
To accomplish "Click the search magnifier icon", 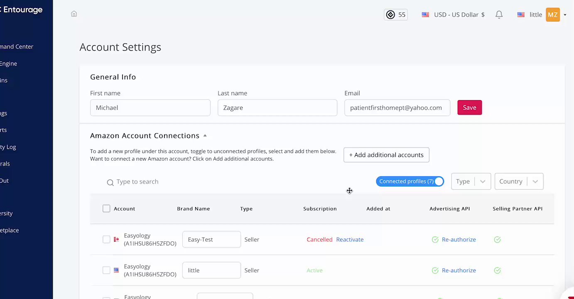I will [110, 182].
